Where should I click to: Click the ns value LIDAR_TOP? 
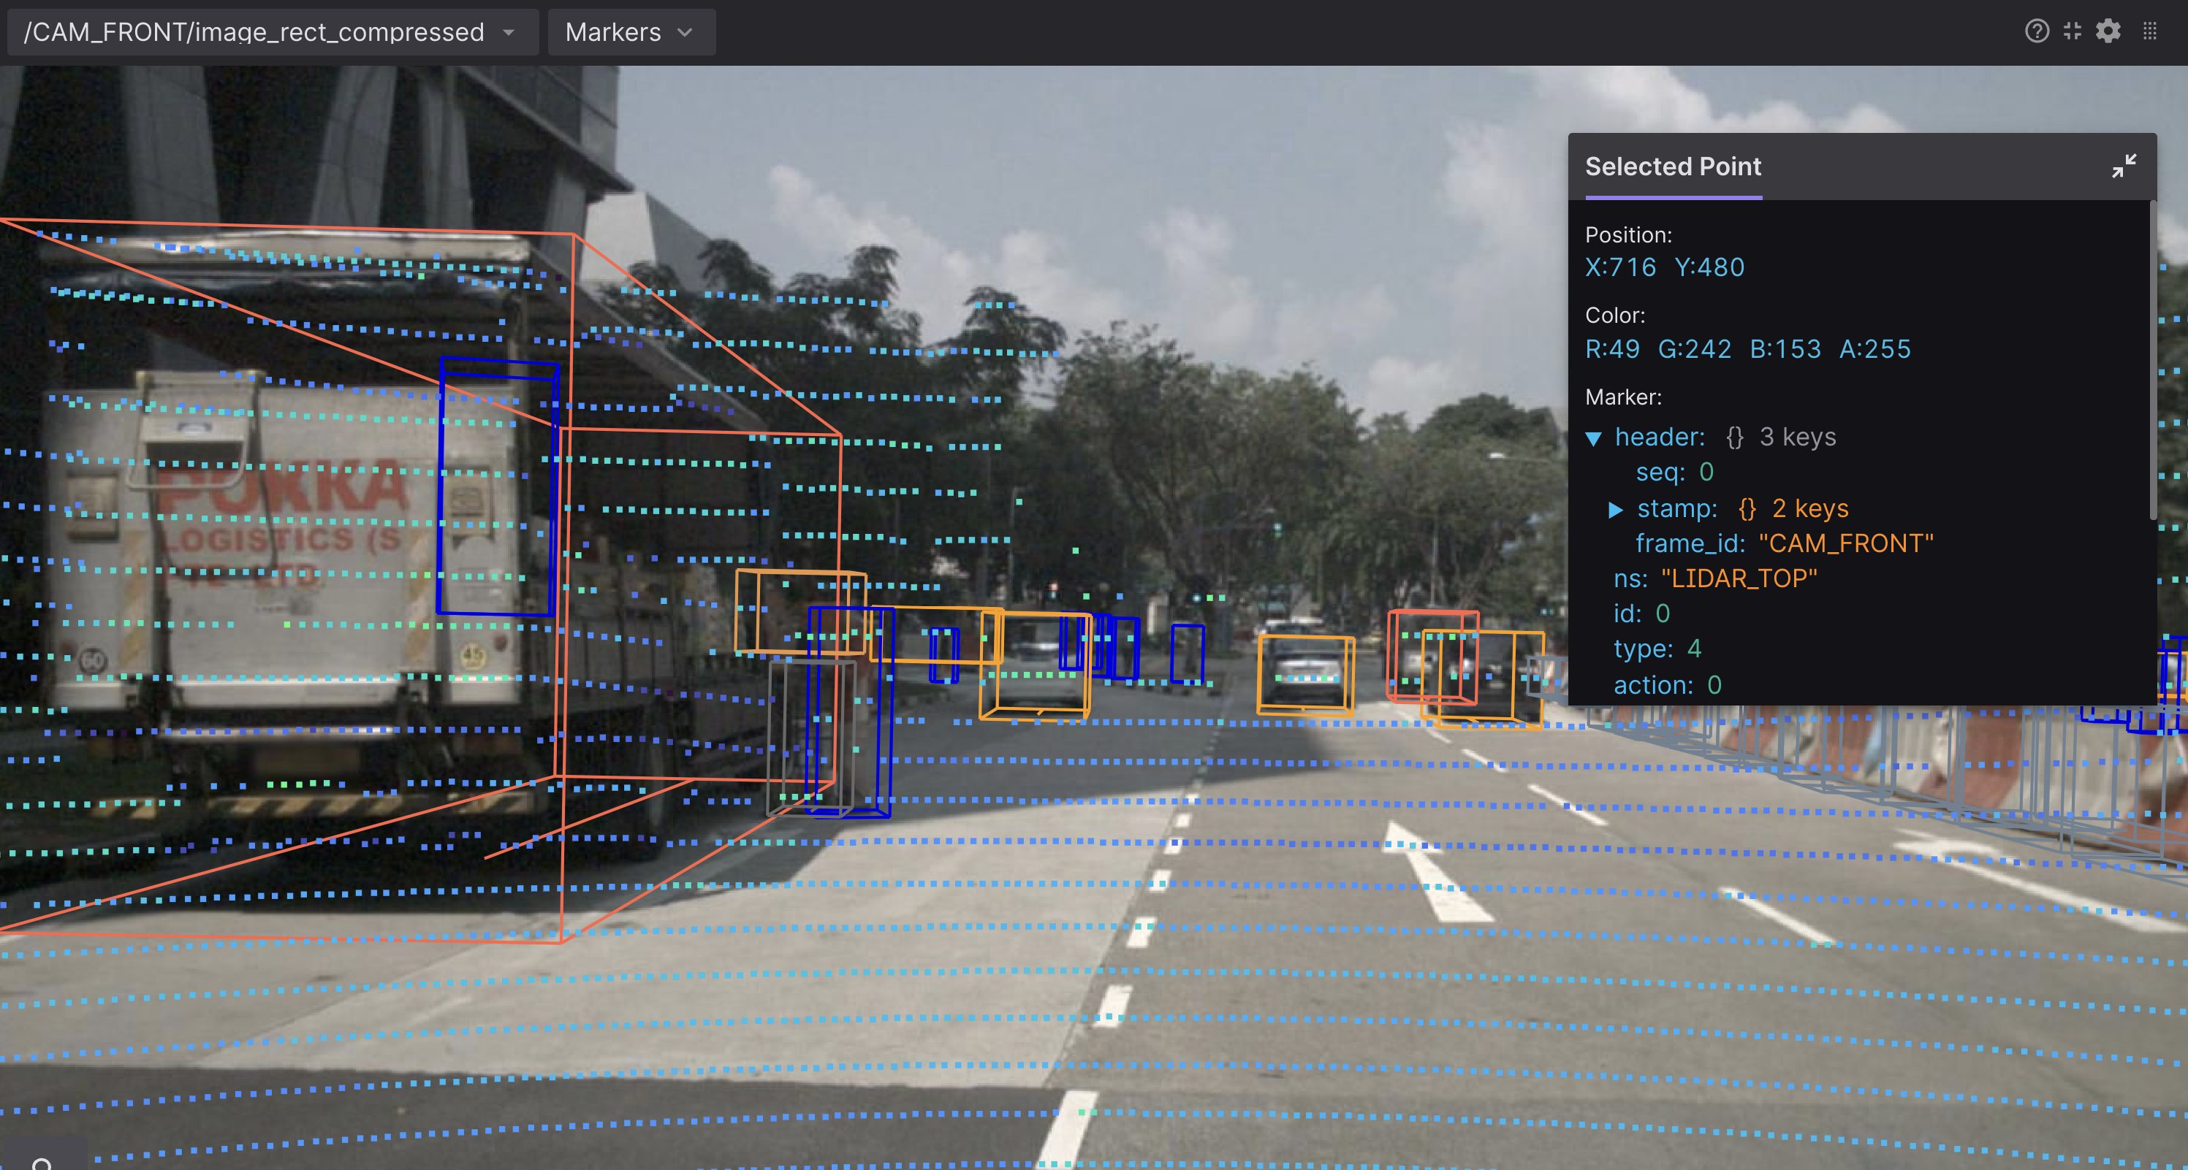[x=1737, y=578]
